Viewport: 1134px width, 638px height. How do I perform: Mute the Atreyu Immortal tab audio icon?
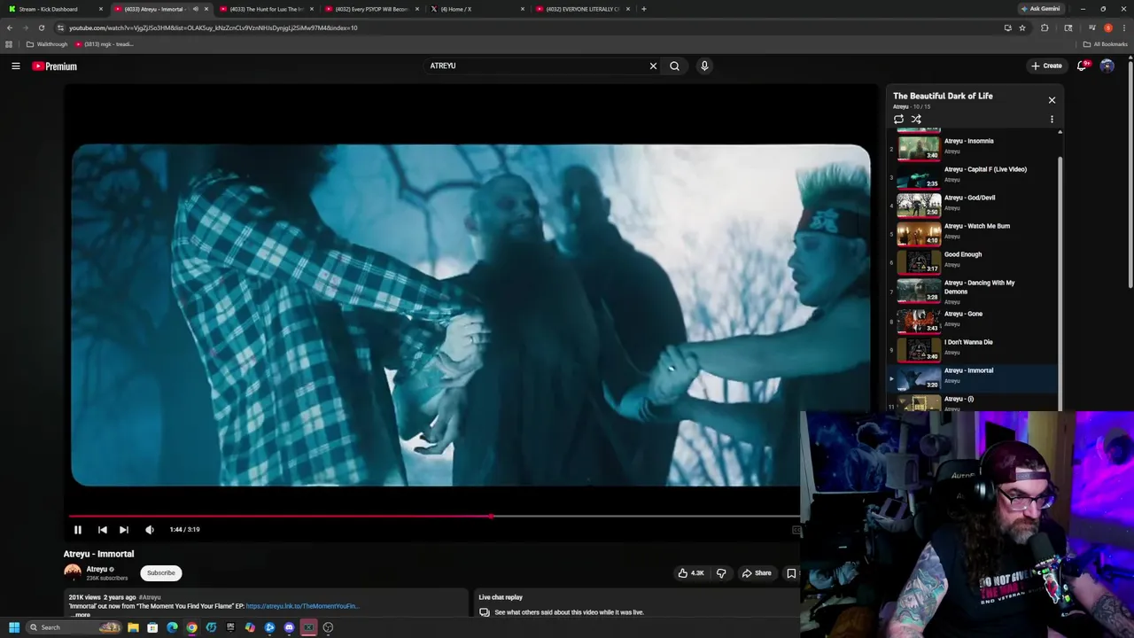(x=196, y=9)
